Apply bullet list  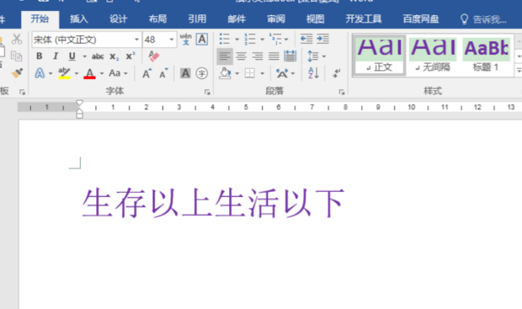coord(225,39)
